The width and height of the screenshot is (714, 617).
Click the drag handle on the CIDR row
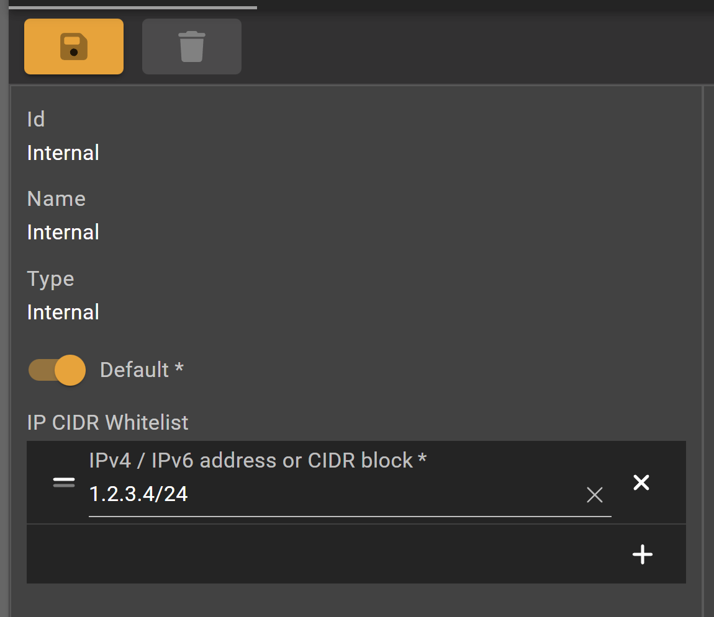pyautogui.click(x=64, y=482)
